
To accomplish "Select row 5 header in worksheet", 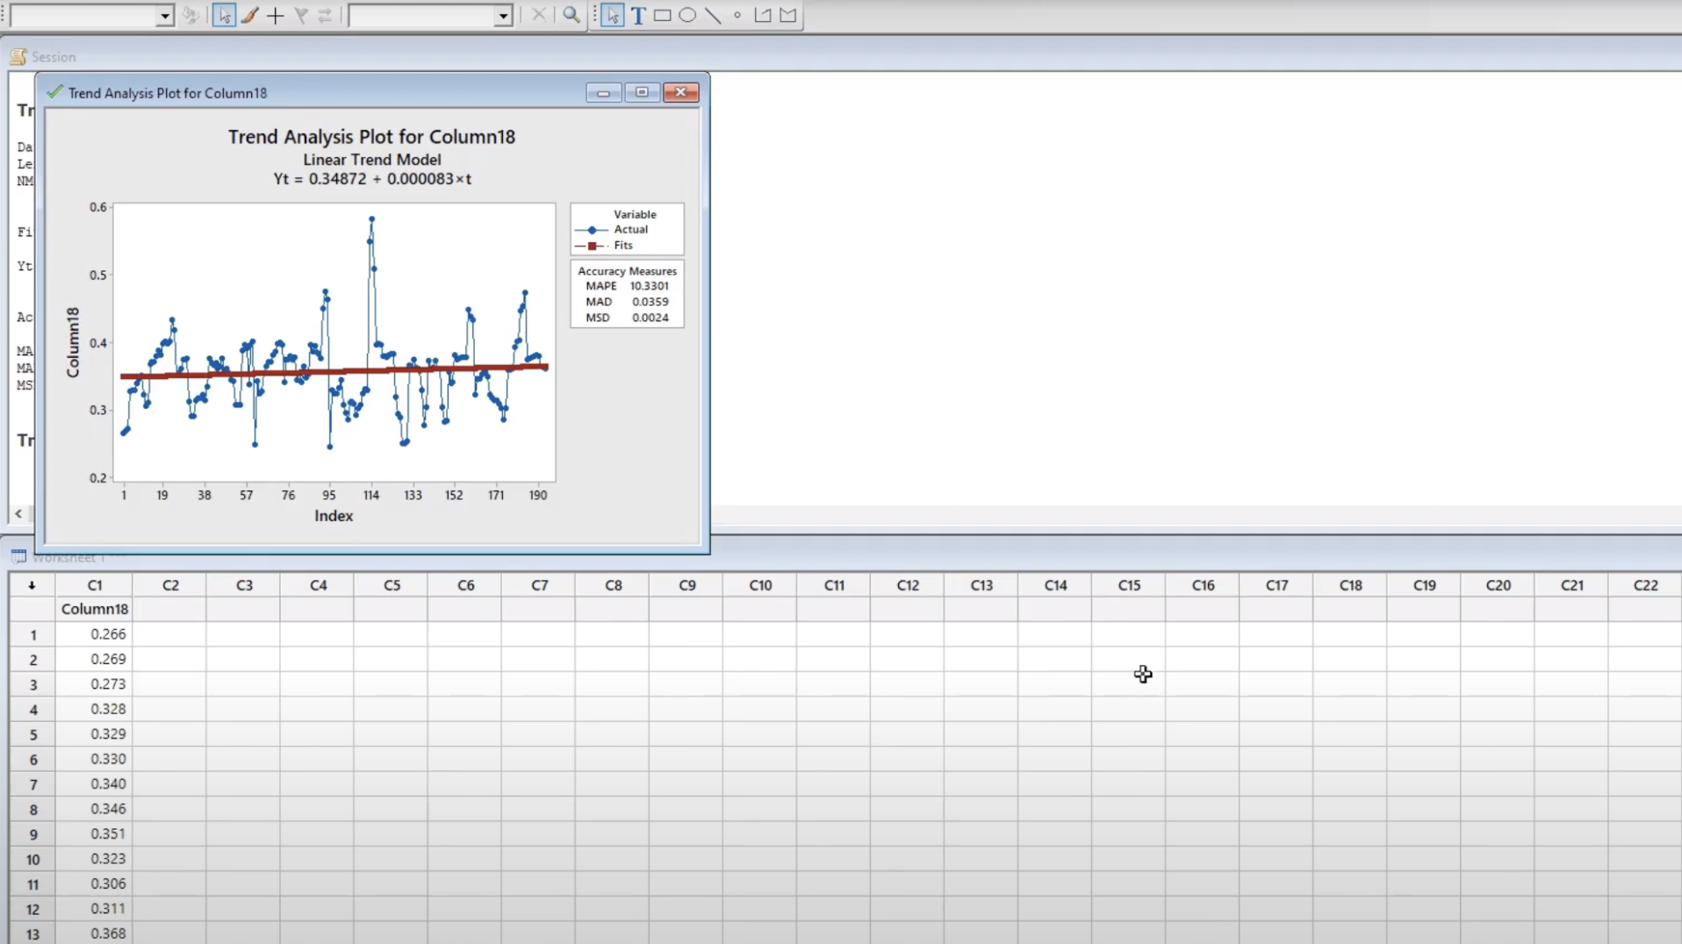I will (33, 734).
